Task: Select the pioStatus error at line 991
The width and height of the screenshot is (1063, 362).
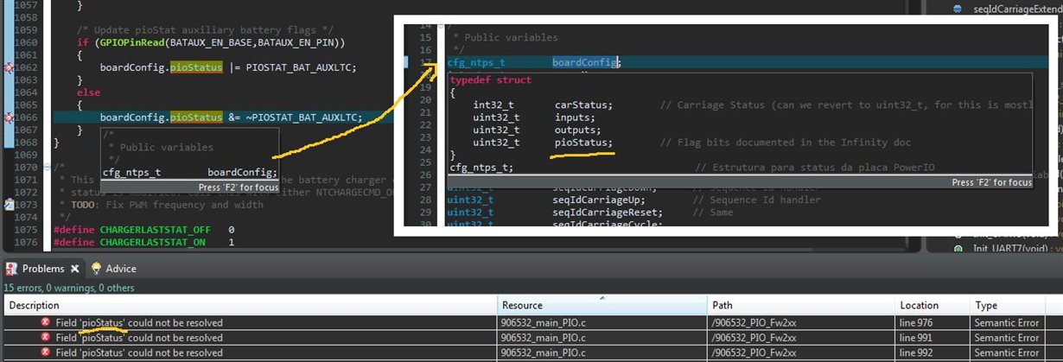Action: (x=533, y=337)
